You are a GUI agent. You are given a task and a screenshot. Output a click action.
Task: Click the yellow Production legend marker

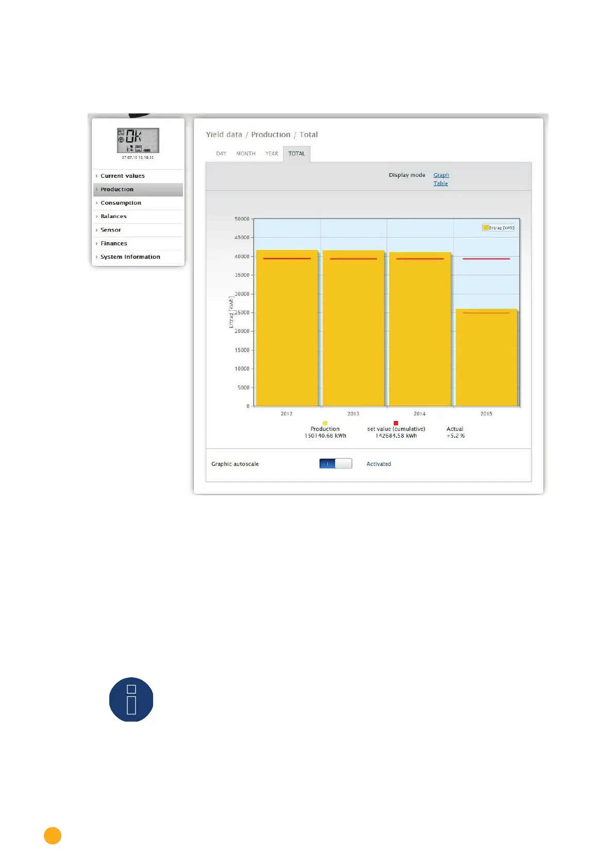[325, 423]
